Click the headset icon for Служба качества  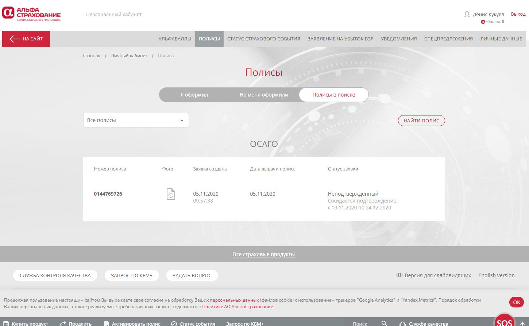click(x=402, y=323)
